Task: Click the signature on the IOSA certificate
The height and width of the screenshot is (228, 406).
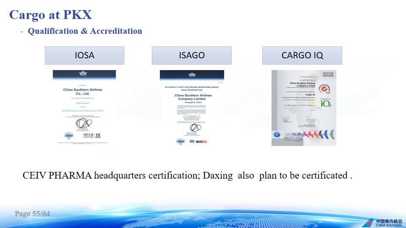Action: click(x=83, y=123)
